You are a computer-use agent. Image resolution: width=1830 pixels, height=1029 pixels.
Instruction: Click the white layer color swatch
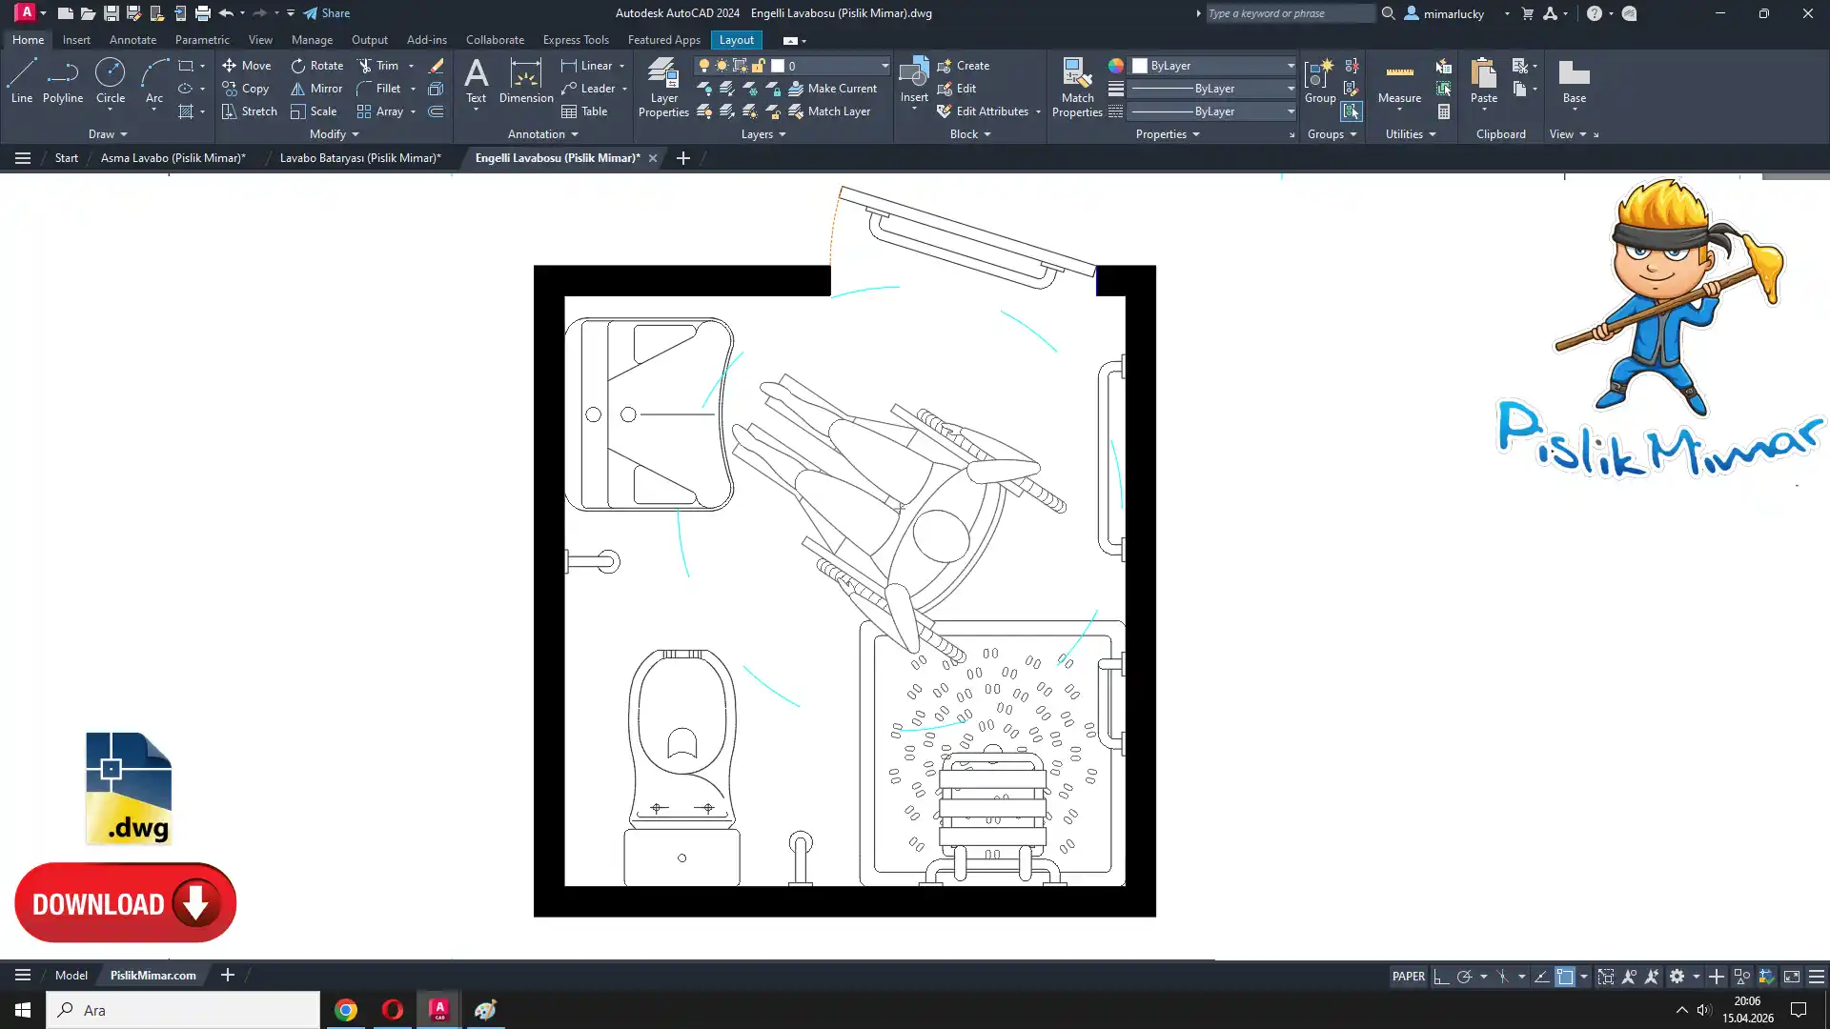(778, 66)
